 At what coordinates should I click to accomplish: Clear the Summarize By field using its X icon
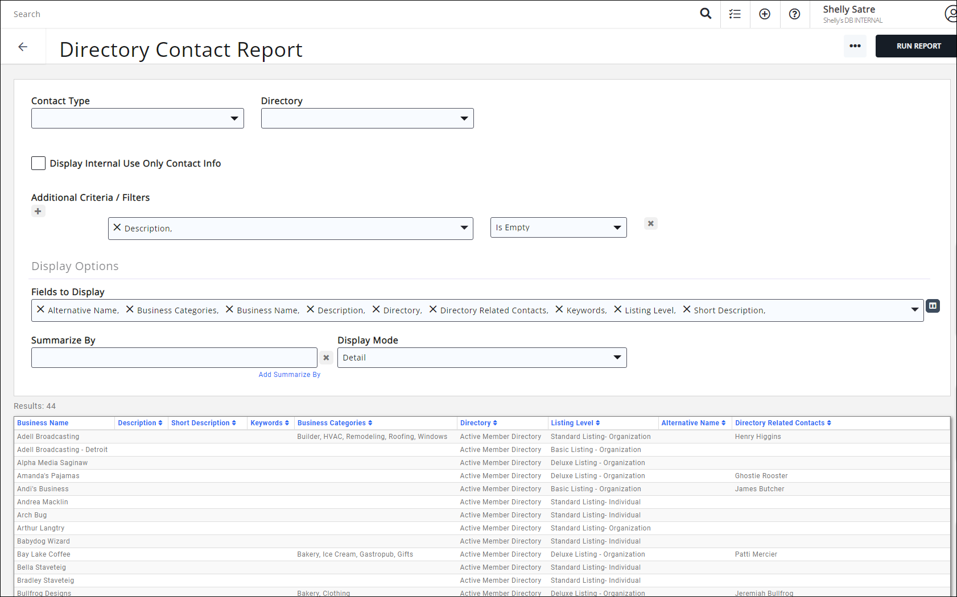[326, 357]
